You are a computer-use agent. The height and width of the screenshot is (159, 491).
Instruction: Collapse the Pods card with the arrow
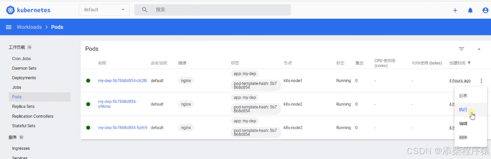point(479,49)
